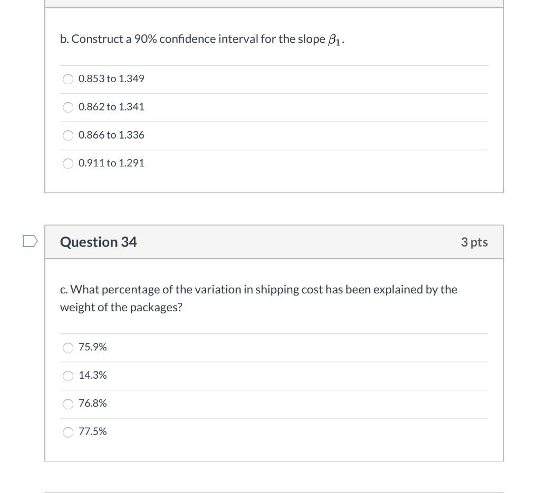
Task: Choose the 75.9% answer option
Action: pos(68,347)
